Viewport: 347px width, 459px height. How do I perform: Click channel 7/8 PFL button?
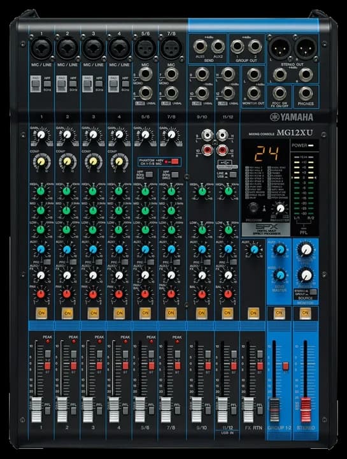[x=178, y=411]
